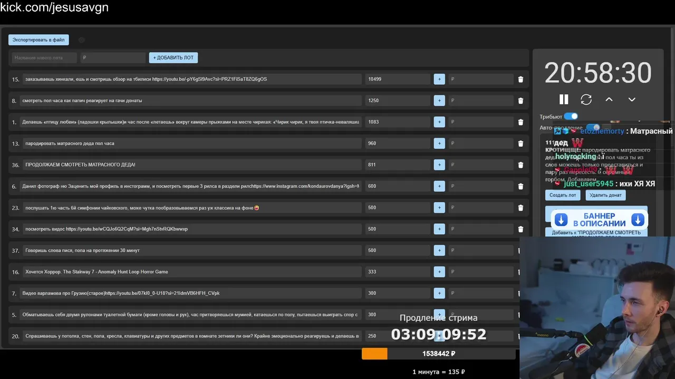Delete lot 8 with the trash icon
Screen dimensions: 675x379
coord(520,101)
